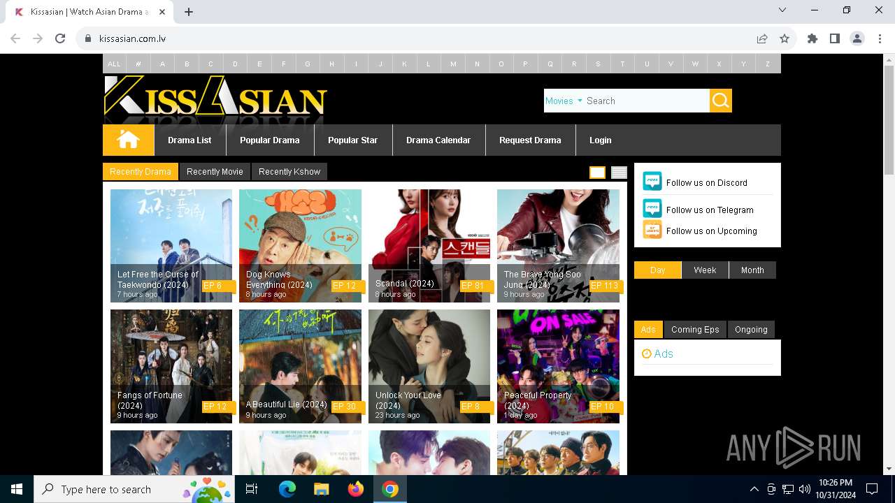
Task: Reload the page in Chrome
Action: tap(60, 38)
